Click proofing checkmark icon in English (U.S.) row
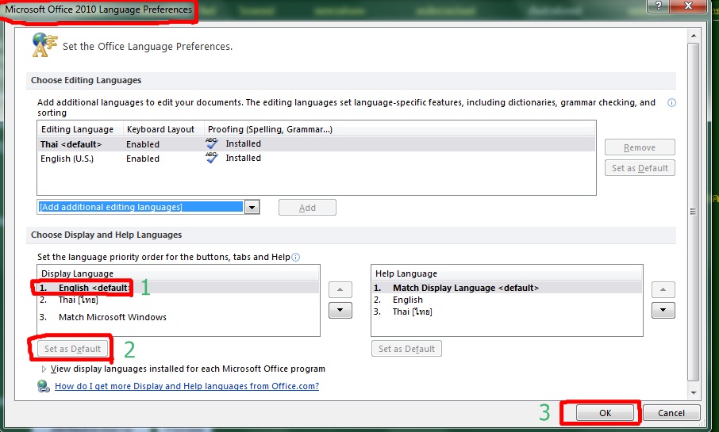The image size is (719, 432). (x=211, y=158)
